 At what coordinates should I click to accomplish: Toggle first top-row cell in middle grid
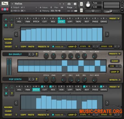[x=21, y=63]
